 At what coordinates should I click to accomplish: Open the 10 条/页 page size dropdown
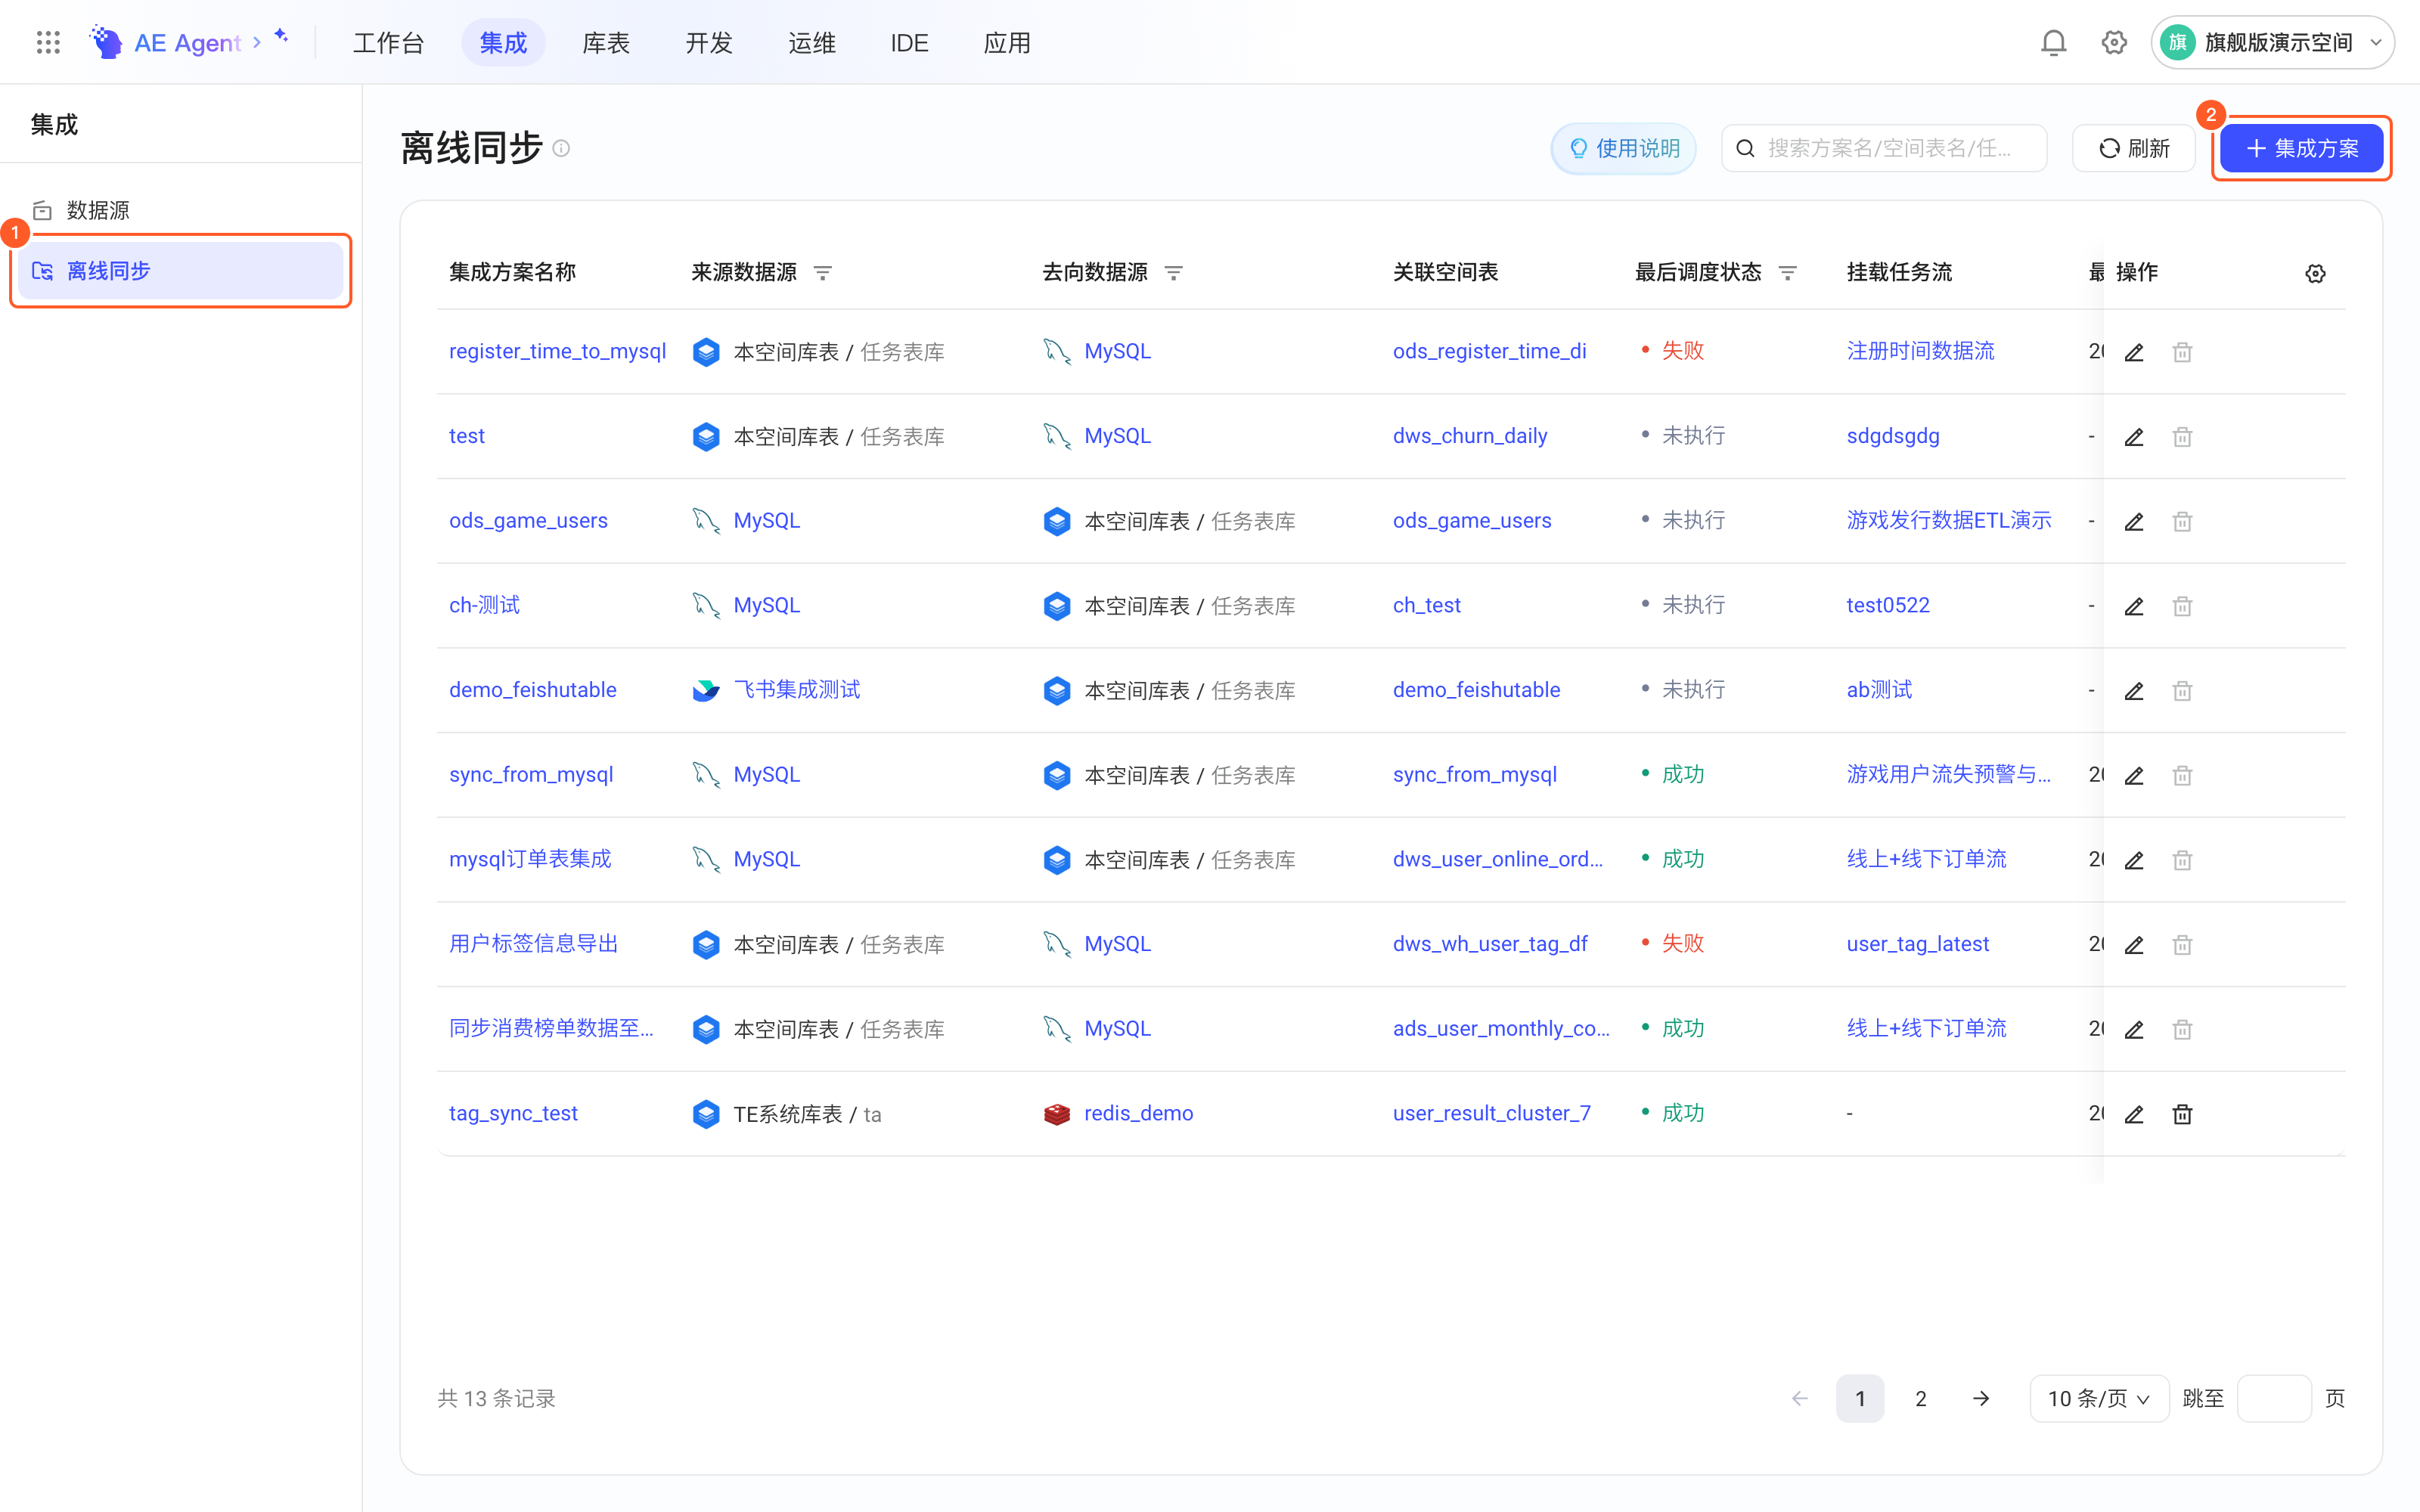coord(2098,1398)
